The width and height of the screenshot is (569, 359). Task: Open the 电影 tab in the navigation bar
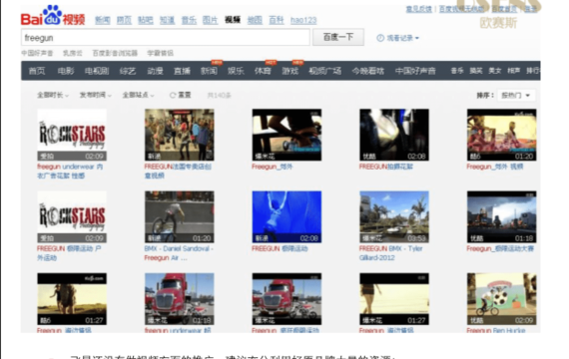(x=66, y=71)
